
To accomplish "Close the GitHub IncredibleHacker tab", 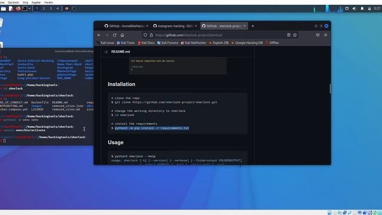I will (x=147, y=26).
